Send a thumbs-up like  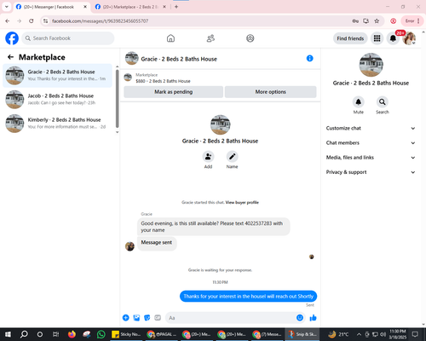coord(313,318)
